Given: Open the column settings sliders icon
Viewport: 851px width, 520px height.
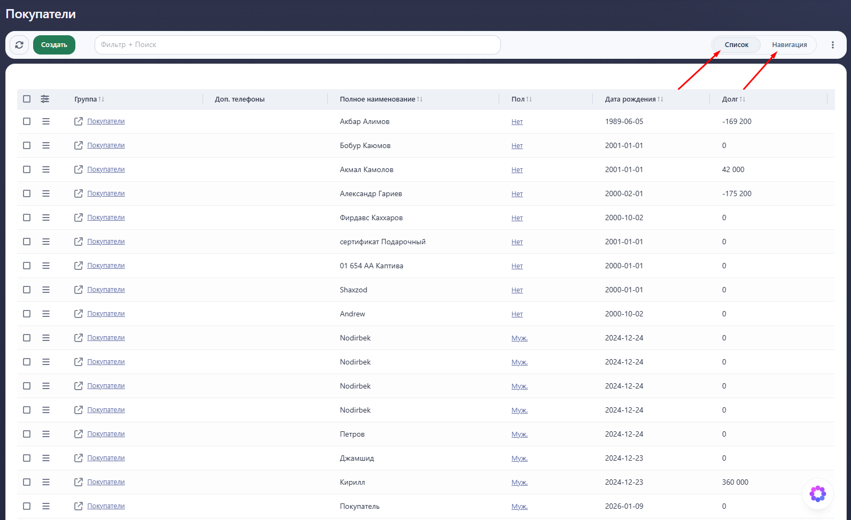Looking at the screenshot, I should [x=45, y=99].
